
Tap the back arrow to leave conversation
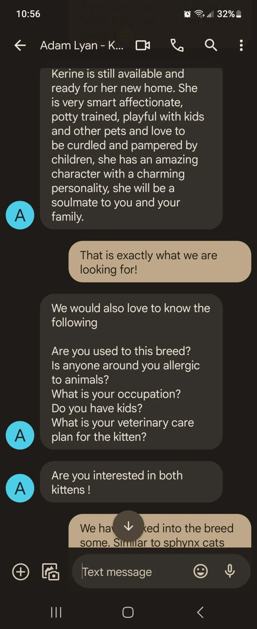click(20, 45)
